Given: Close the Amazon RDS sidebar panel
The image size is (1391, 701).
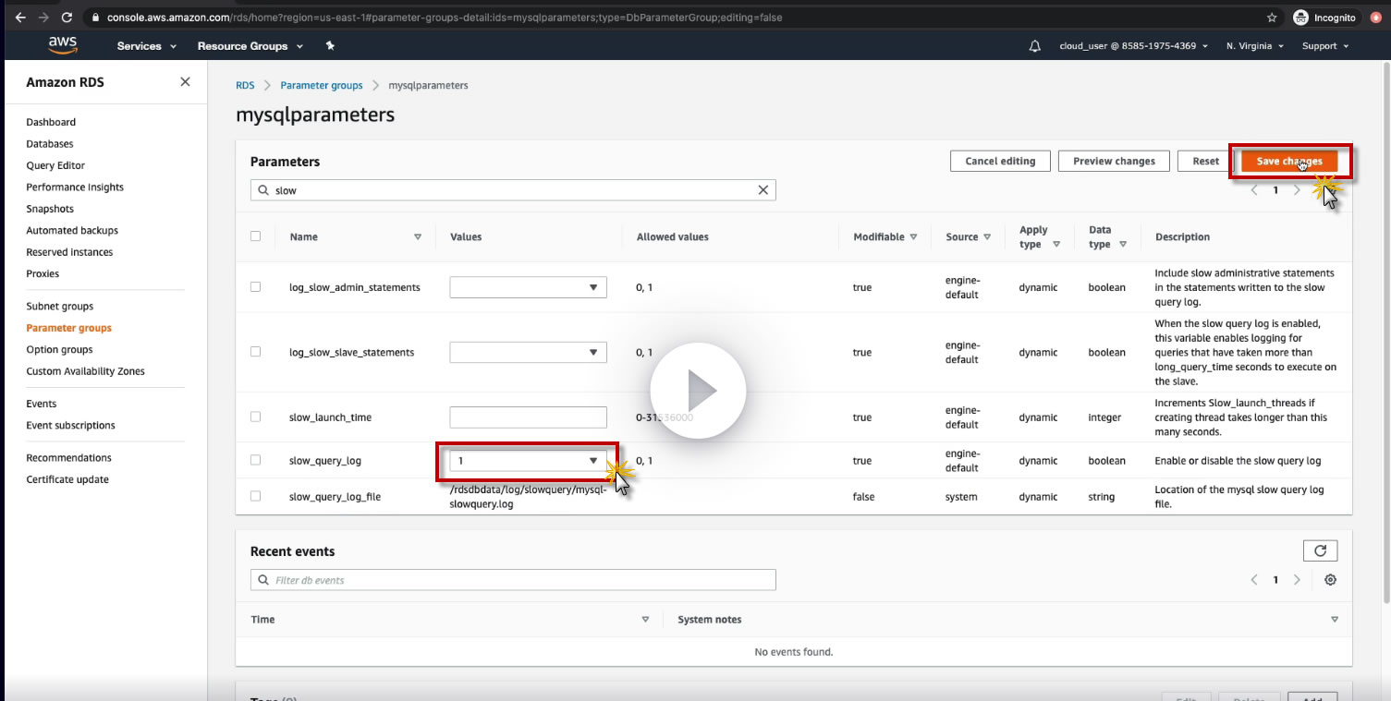Looking at the screenshot, I should (185, 82).
